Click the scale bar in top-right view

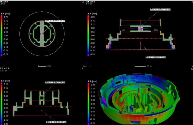[141, 66]
